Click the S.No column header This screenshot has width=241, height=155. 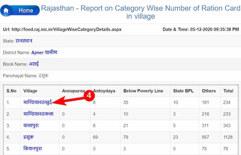[x=12, y=91]
